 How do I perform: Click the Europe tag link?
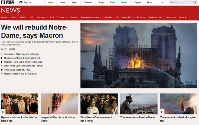(12, 49)
